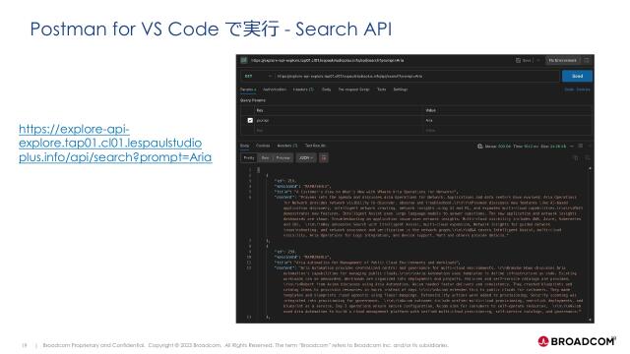Click the response scrollbar down arrow
This screenshot has height=354, width=630.
590,320
